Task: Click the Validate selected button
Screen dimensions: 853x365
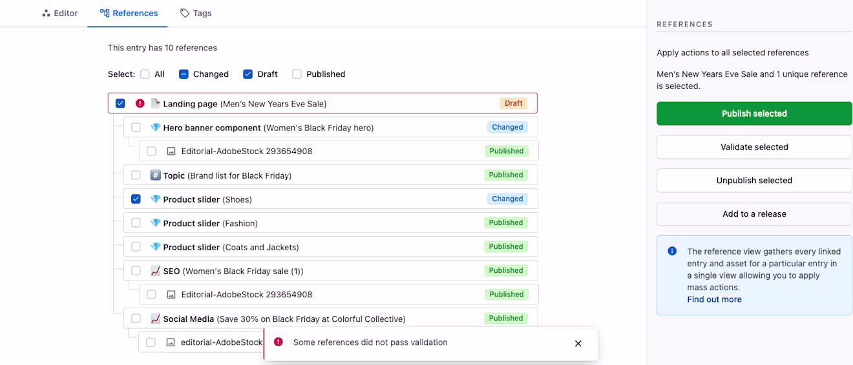Action: coord(754,147)
